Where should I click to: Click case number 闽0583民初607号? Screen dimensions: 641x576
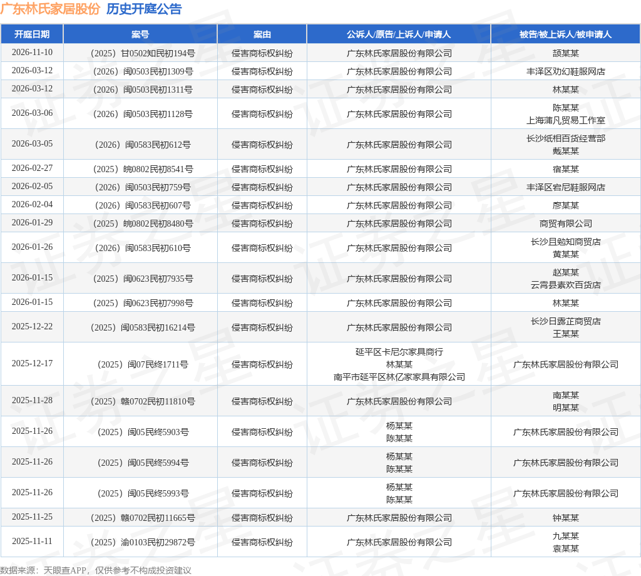(x=143, y=205)
